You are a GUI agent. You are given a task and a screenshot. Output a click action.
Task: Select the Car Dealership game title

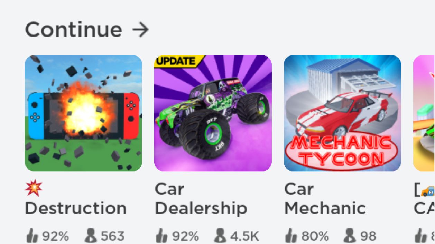(x=201, y=199)
